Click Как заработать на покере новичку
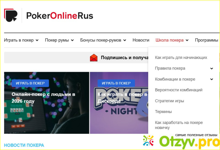This screenshot has width=220, height=150. 179,125
